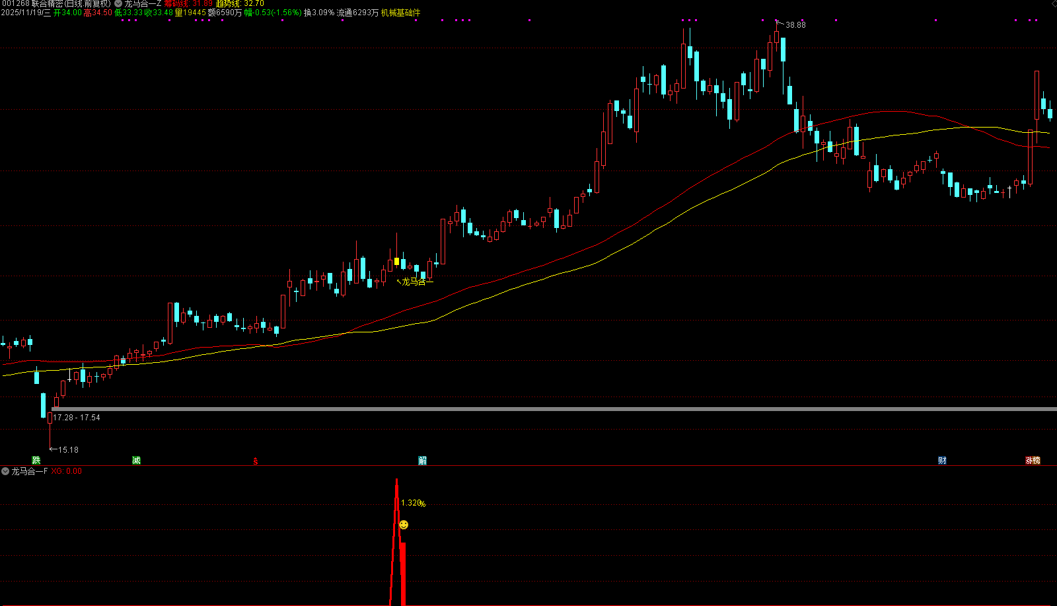Click the yellow smiley signal icon
The width and height of the screenshot is (1057, 606).
click(404, 525)
